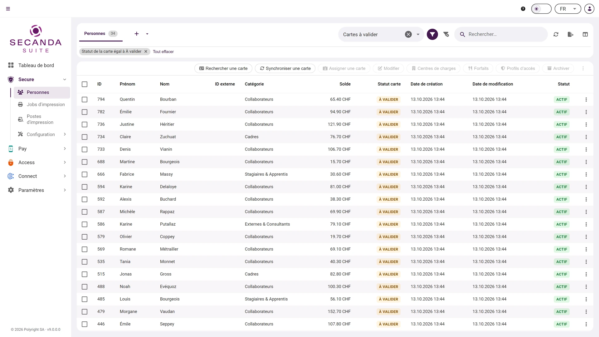Tick the checkbox for Fabrice Massy

(x=85, y=174)
